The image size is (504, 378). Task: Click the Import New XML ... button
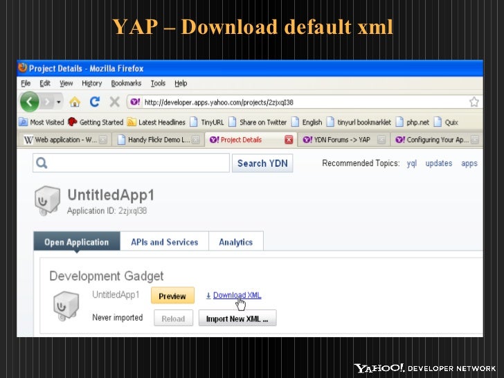(237, 318)
